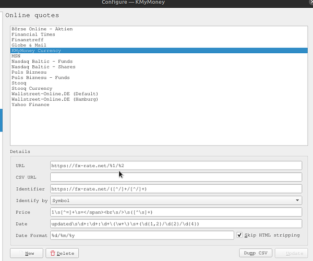
Task: Click the New button
Action: [26, 253]
